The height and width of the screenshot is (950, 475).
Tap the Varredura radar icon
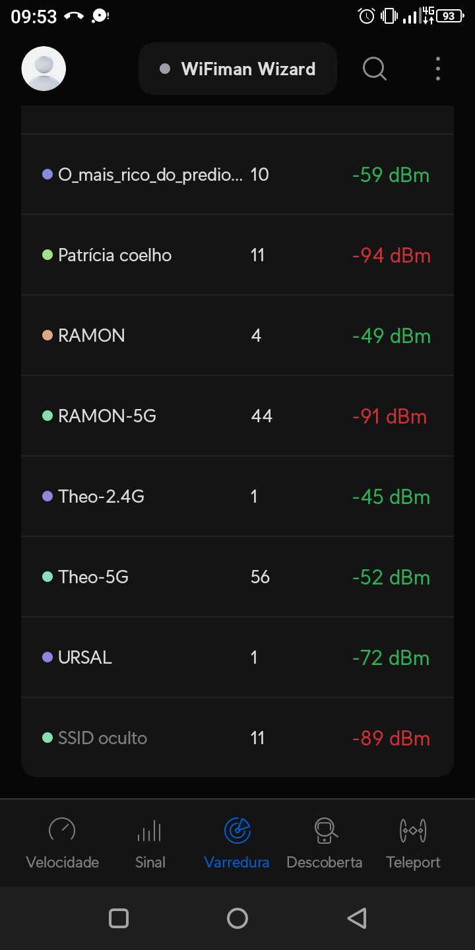click(x=237, y=831)
